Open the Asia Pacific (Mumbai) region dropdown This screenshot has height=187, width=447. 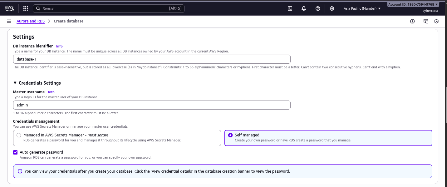click(x=362, y=8)
